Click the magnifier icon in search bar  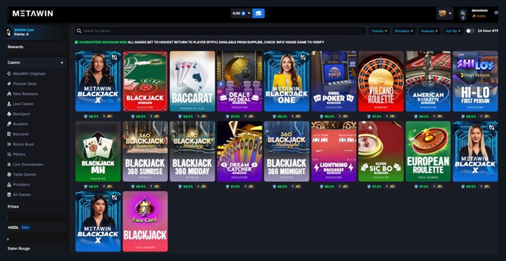[79, 31]
